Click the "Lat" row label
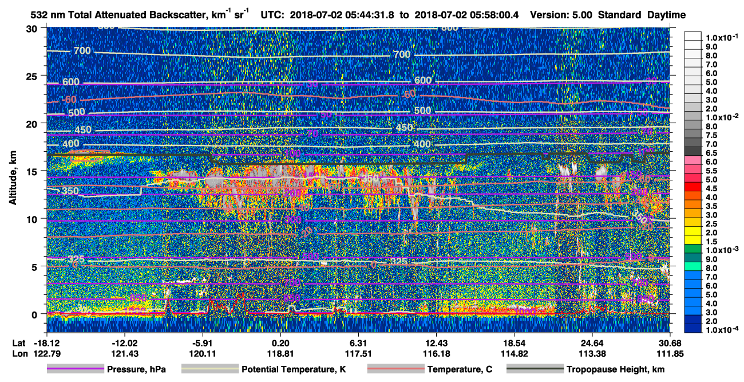Screen dimensions: 744x382 19,342
